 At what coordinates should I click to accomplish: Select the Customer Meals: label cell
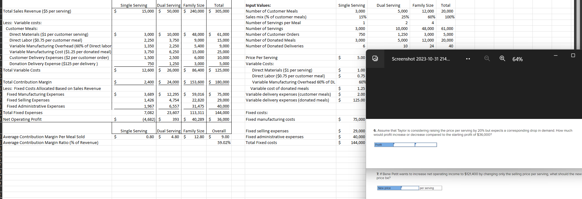click(x=22, y=29)
